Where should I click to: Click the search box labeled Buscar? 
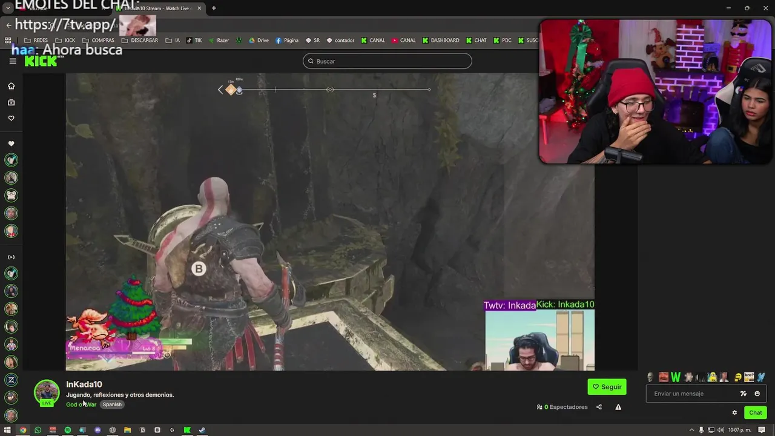[387, 61]
